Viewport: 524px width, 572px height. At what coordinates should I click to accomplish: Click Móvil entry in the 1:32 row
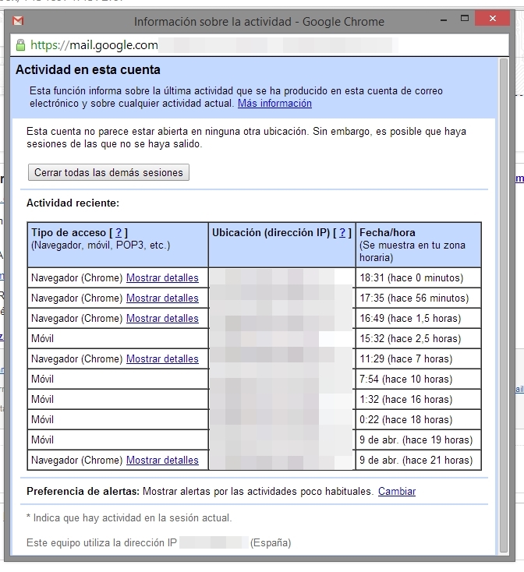(42, 400)
